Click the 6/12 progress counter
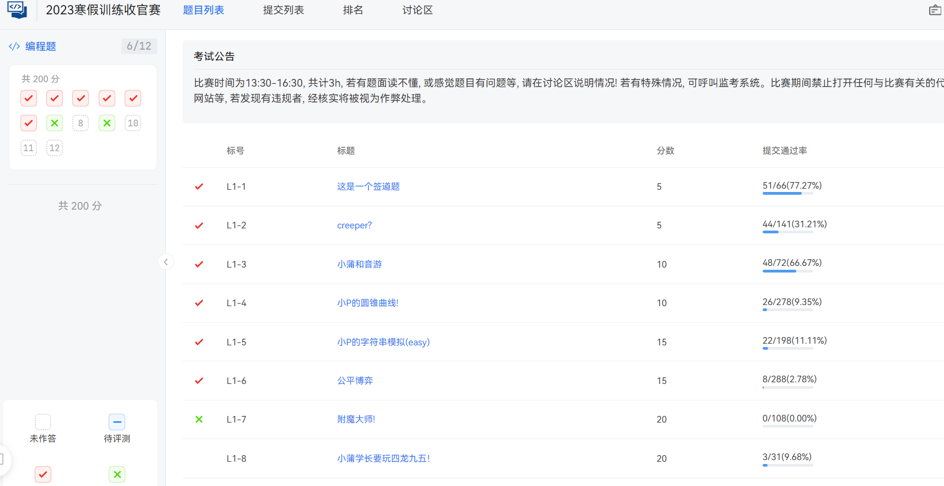 click(x=139, y=46)
